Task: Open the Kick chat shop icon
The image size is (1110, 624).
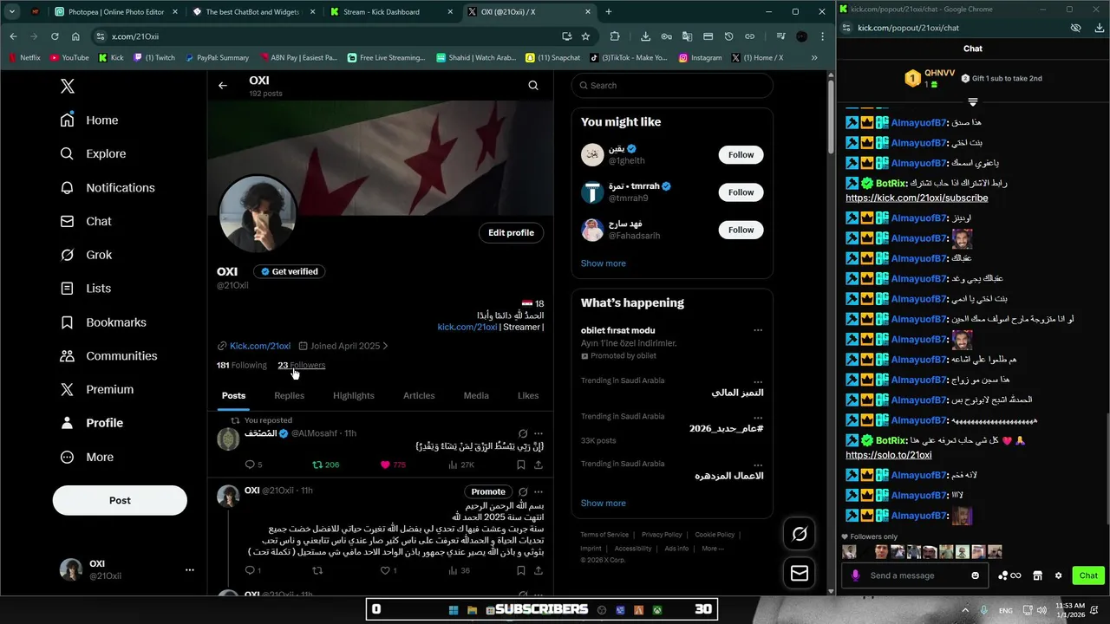Action: click(x=1037, y=575)
